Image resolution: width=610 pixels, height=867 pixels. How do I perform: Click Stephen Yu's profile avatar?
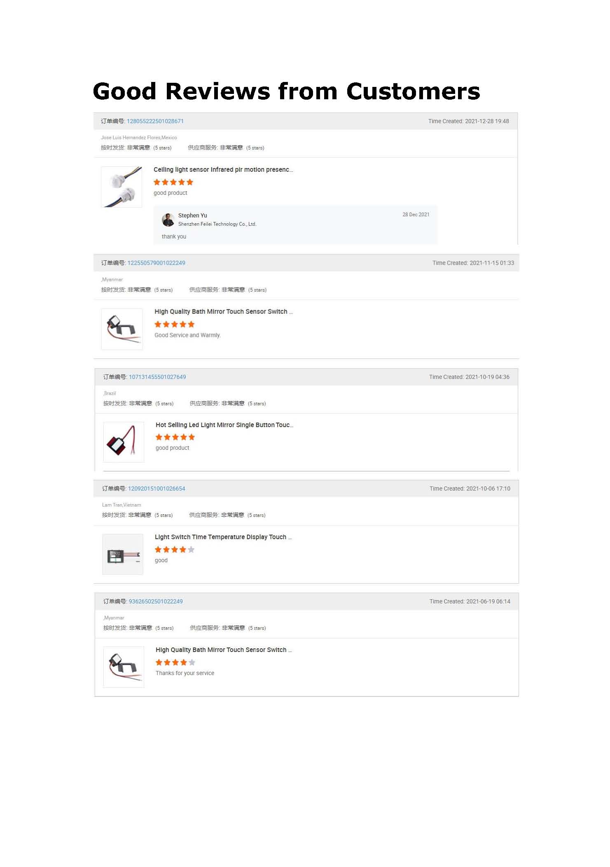tap(168, 220)
